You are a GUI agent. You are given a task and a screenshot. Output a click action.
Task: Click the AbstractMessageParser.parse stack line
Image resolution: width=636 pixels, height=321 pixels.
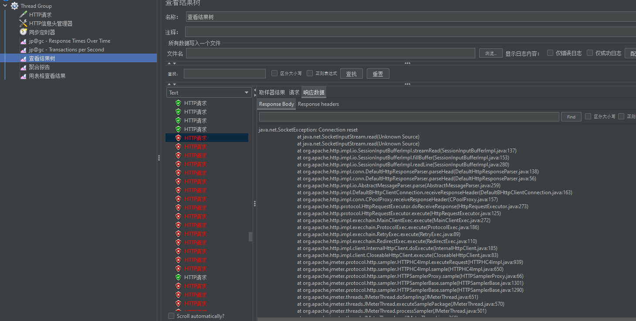(x=399, y=186)
